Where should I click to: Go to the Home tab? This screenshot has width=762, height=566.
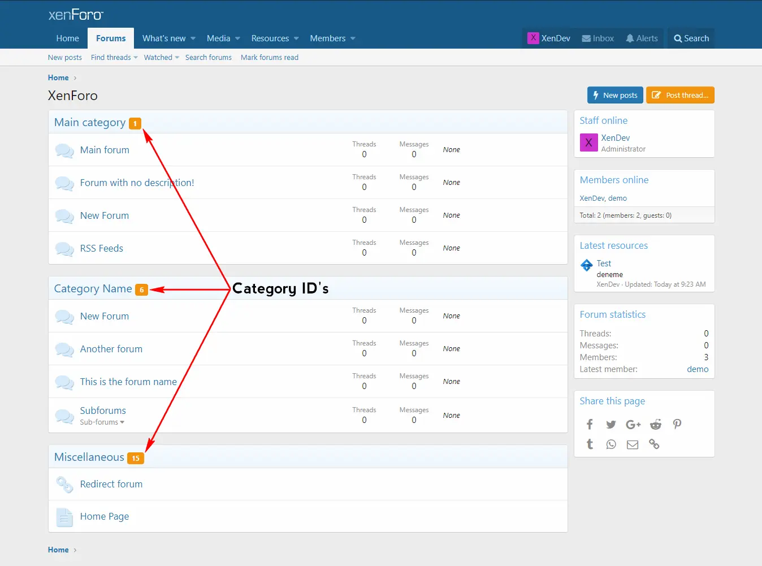click(x=68, y=38)
